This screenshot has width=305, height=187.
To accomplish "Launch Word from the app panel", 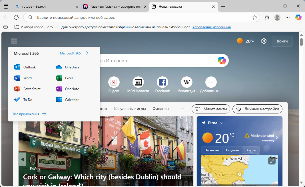I will click(27, 78).
